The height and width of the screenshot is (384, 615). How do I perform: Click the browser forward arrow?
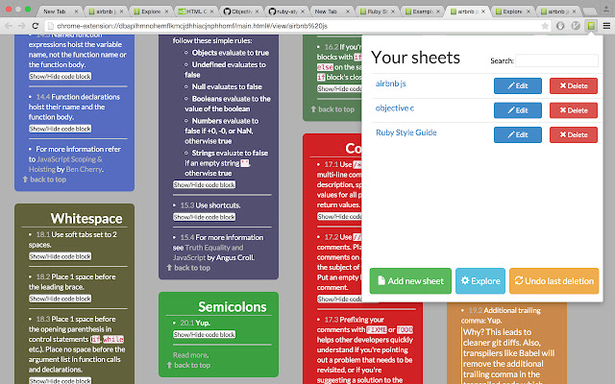point(21,26)
